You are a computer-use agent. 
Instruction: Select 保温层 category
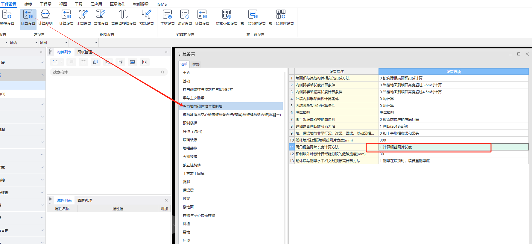pos(188,190)
